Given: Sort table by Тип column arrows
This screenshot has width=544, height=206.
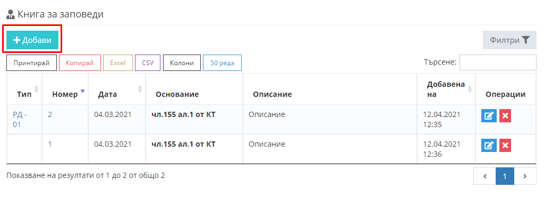Looking at the screenshot, I should point(37,89).
